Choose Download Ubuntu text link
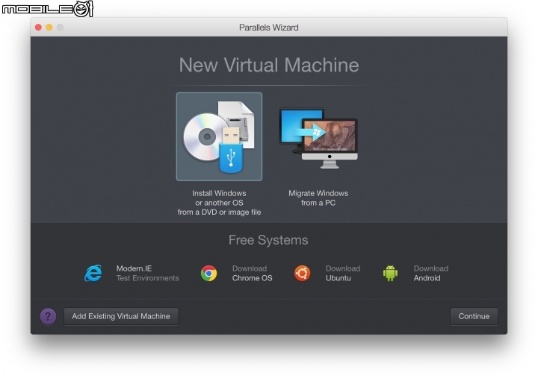 pos(343,273)
